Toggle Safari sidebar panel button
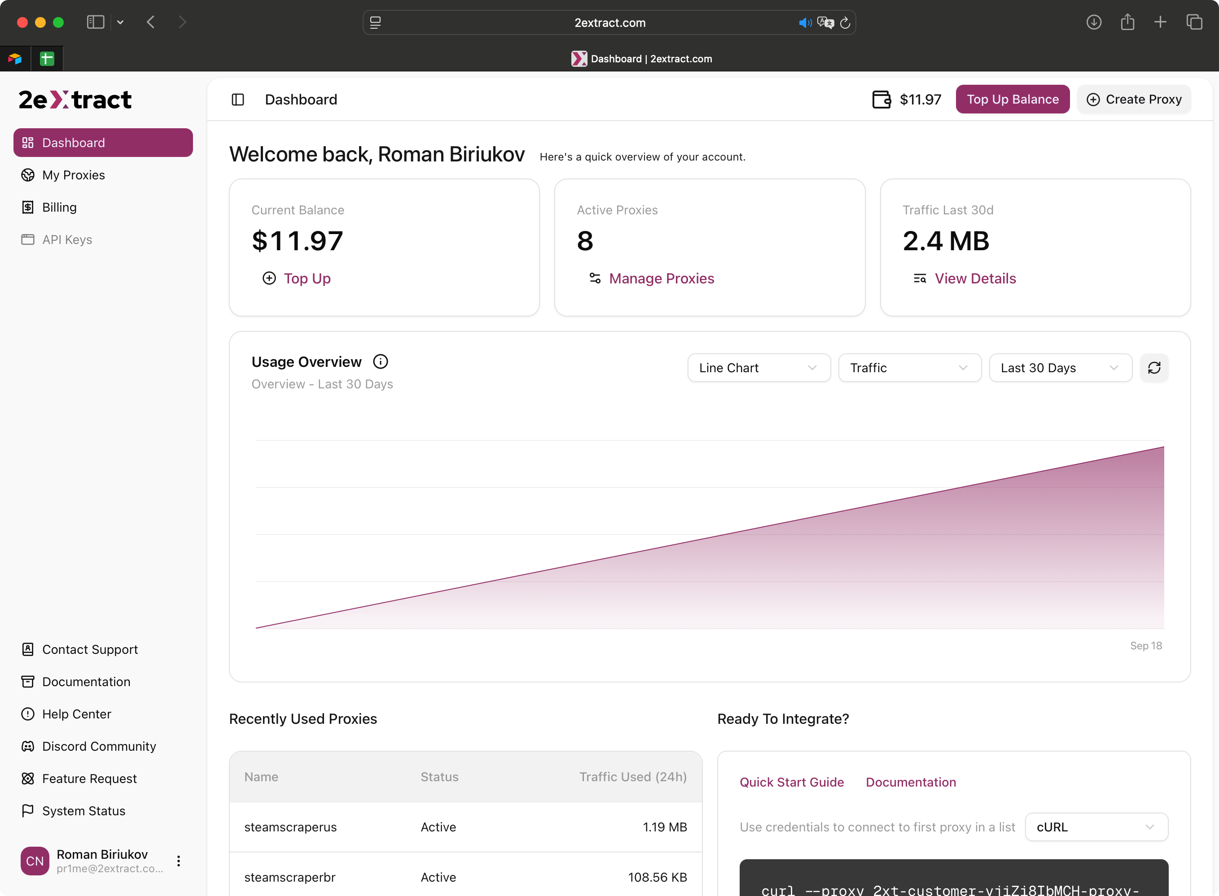1219x896 pixels. pyautogui.click(x=96, y=22)
